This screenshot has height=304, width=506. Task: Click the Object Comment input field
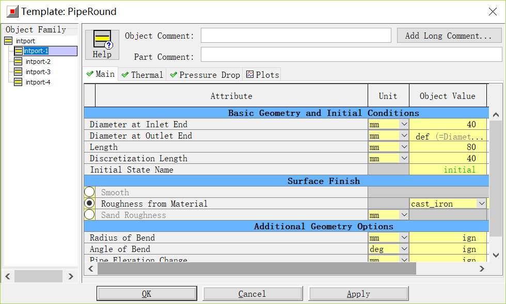pyautogui.click(x=296, y=36)
